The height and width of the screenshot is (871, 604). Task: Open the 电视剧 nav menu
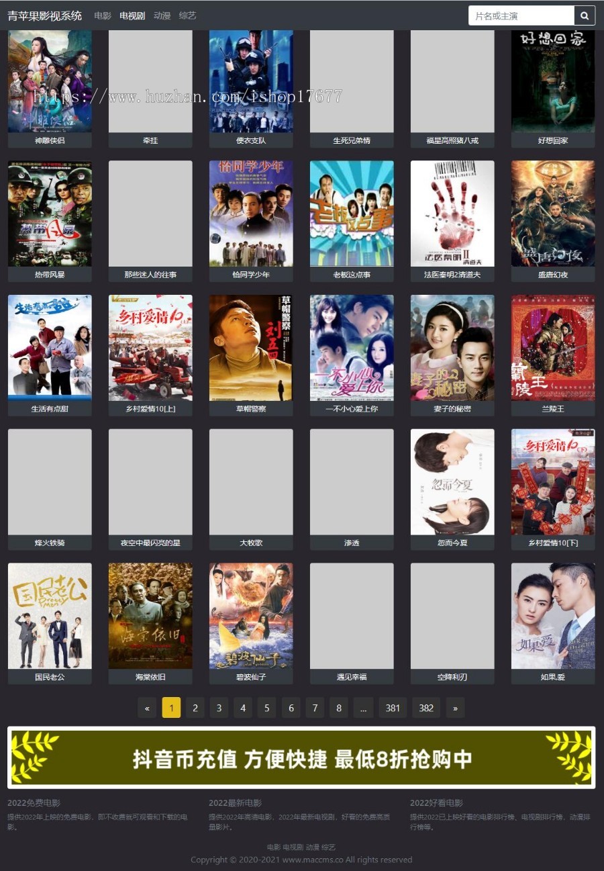coord(132,15)
